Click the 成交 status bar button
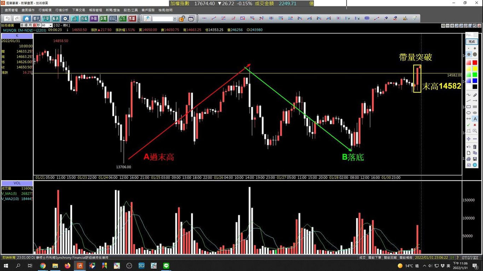The image size is (483, 271). point(362,258)
